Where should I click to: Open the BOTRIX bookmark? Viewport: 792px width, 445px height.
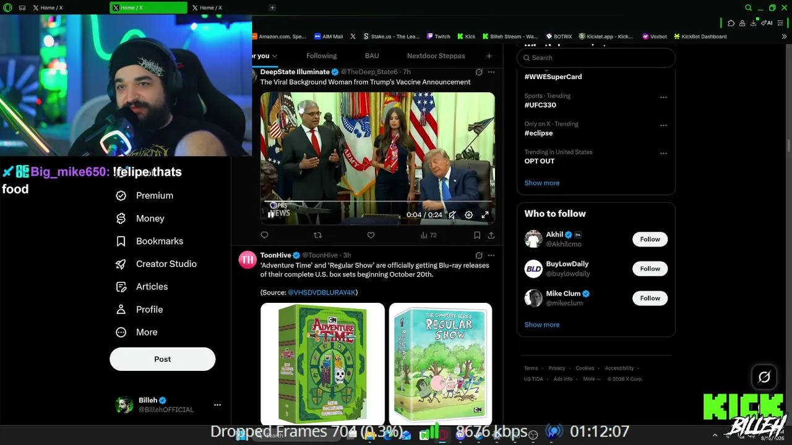click(x=558, y=36)
